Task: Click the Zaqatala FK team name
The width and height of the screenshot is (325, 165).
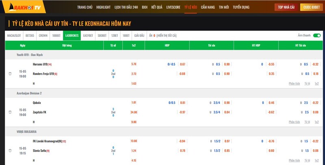Action: (39, 112)
